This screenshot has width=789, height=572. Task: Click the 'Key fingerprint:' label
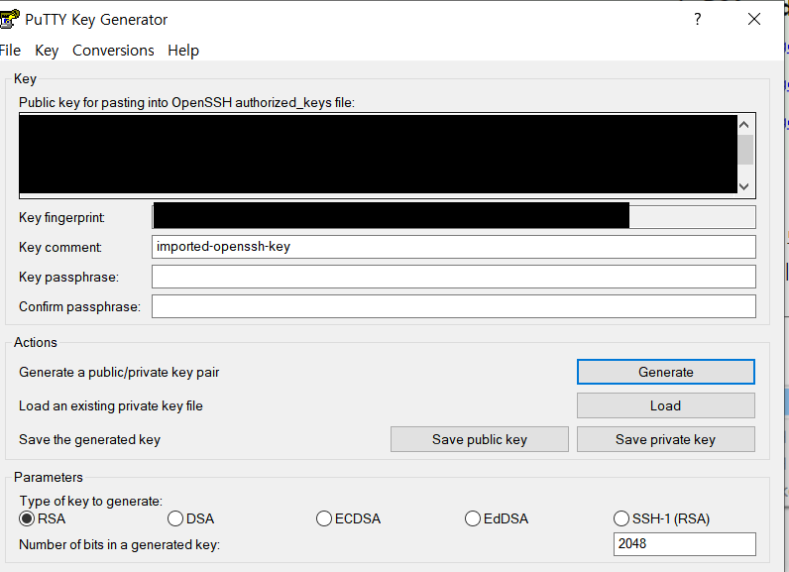[61, 218]
